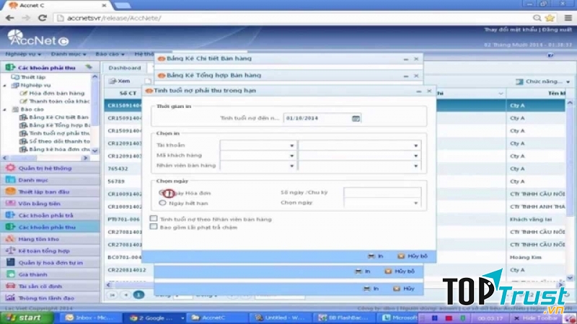Open first Nhân viên bán hàng dropdown

(291, 166)
